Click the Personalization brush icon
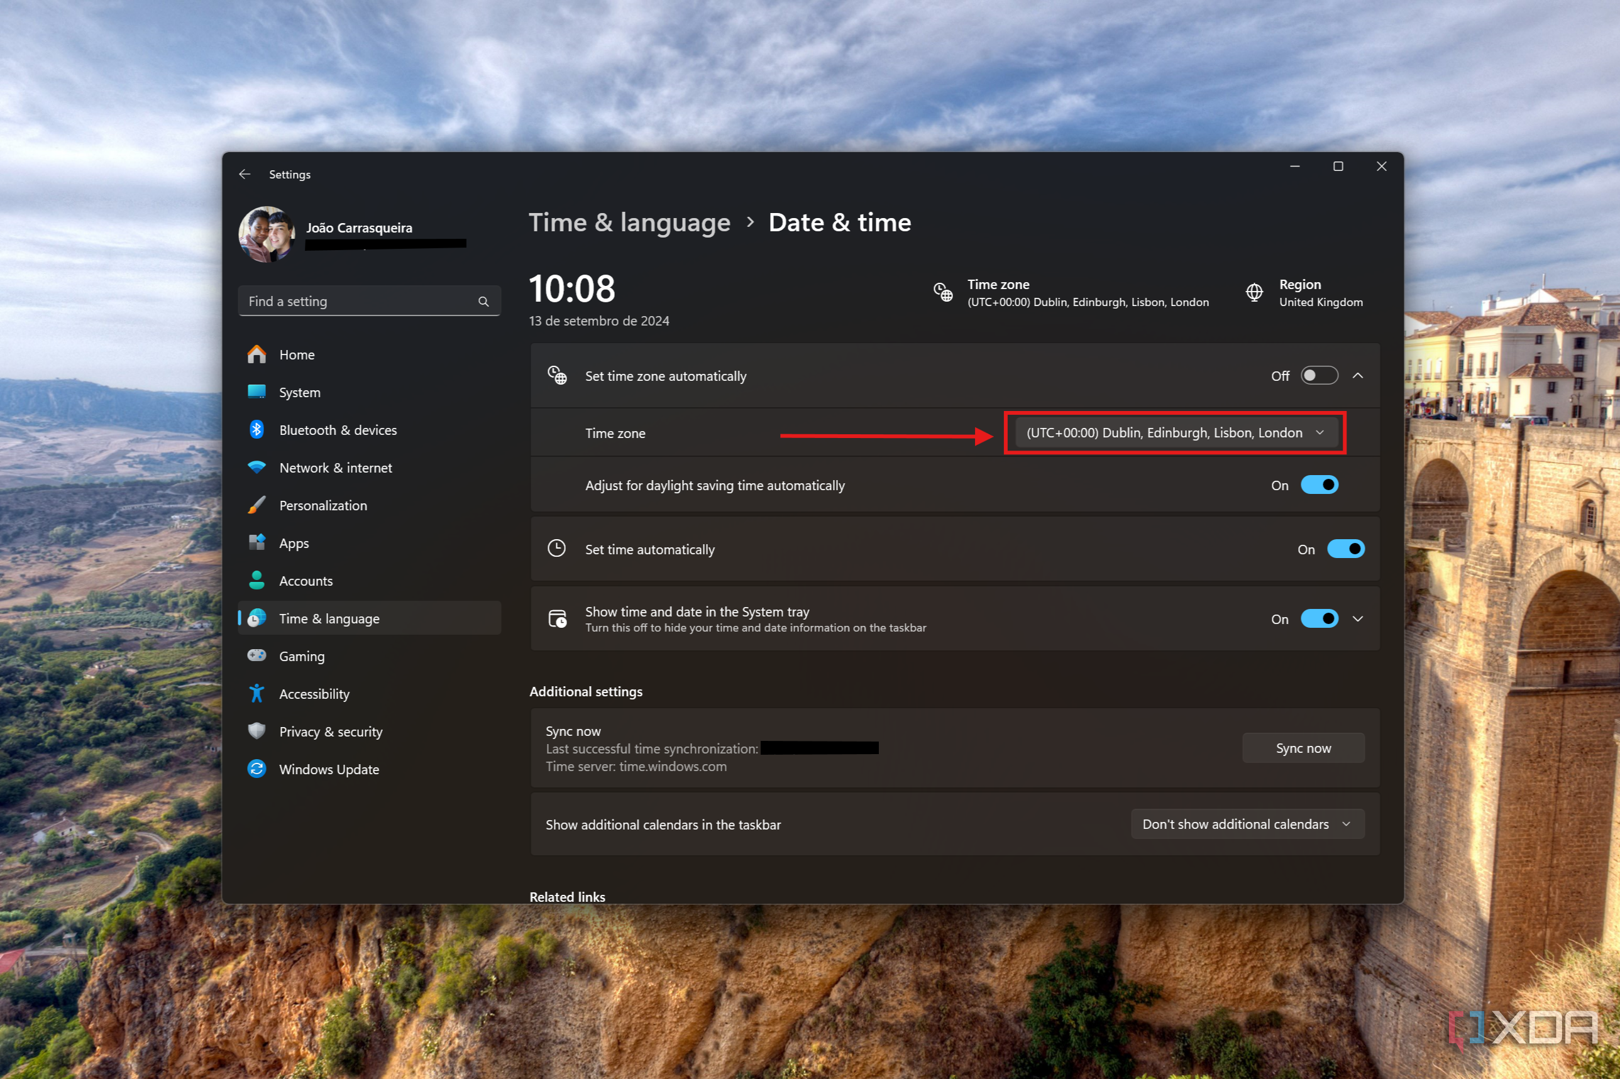This screenshot has height=1079, width=1620. click(256, 505)
